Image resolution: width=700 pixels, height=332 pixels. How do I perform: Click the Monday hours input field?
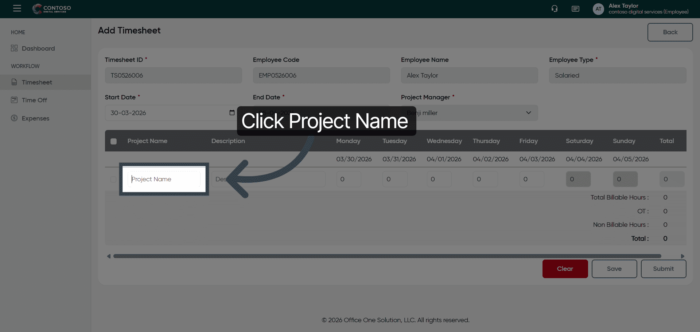click(x=349, y=179)
